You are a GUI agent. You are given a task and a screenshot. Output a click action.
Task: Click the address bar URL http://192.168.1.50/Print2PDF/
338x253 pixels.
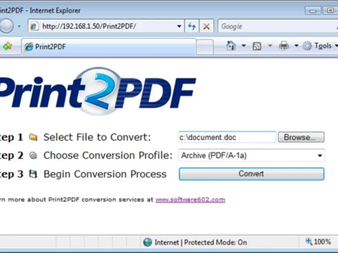pos(89,26)
